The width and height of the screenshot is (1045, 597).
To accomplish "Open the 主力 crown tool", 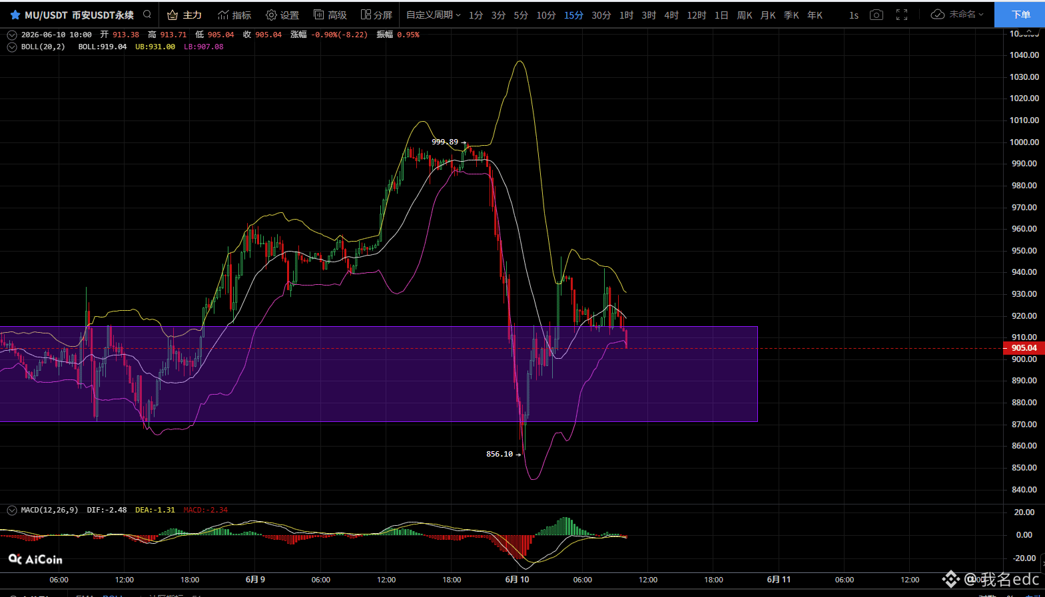I will pyautogui.click(x=184, y=15).
